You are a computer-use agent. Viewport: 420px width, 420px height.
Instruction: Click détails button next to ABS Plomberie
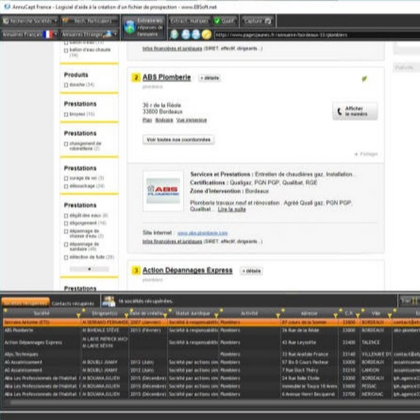(x=210, y=78)
